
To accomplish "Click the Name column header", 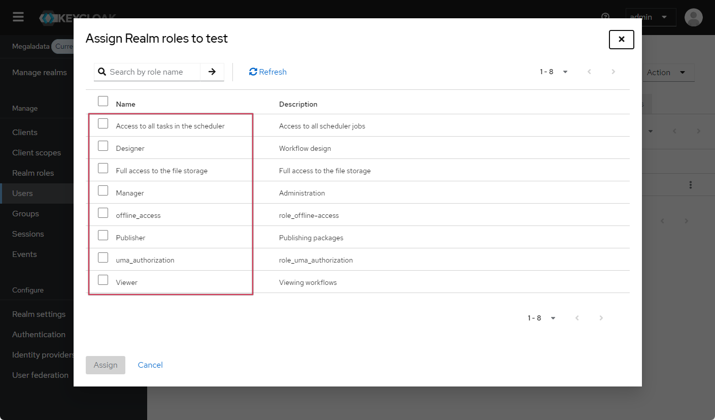I will point(126,104).
